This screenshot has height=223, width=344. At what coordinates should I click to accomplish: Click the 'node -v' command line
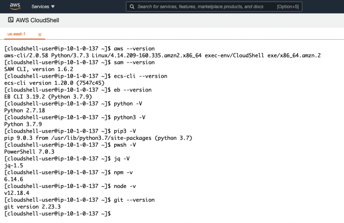pos(70,186)
